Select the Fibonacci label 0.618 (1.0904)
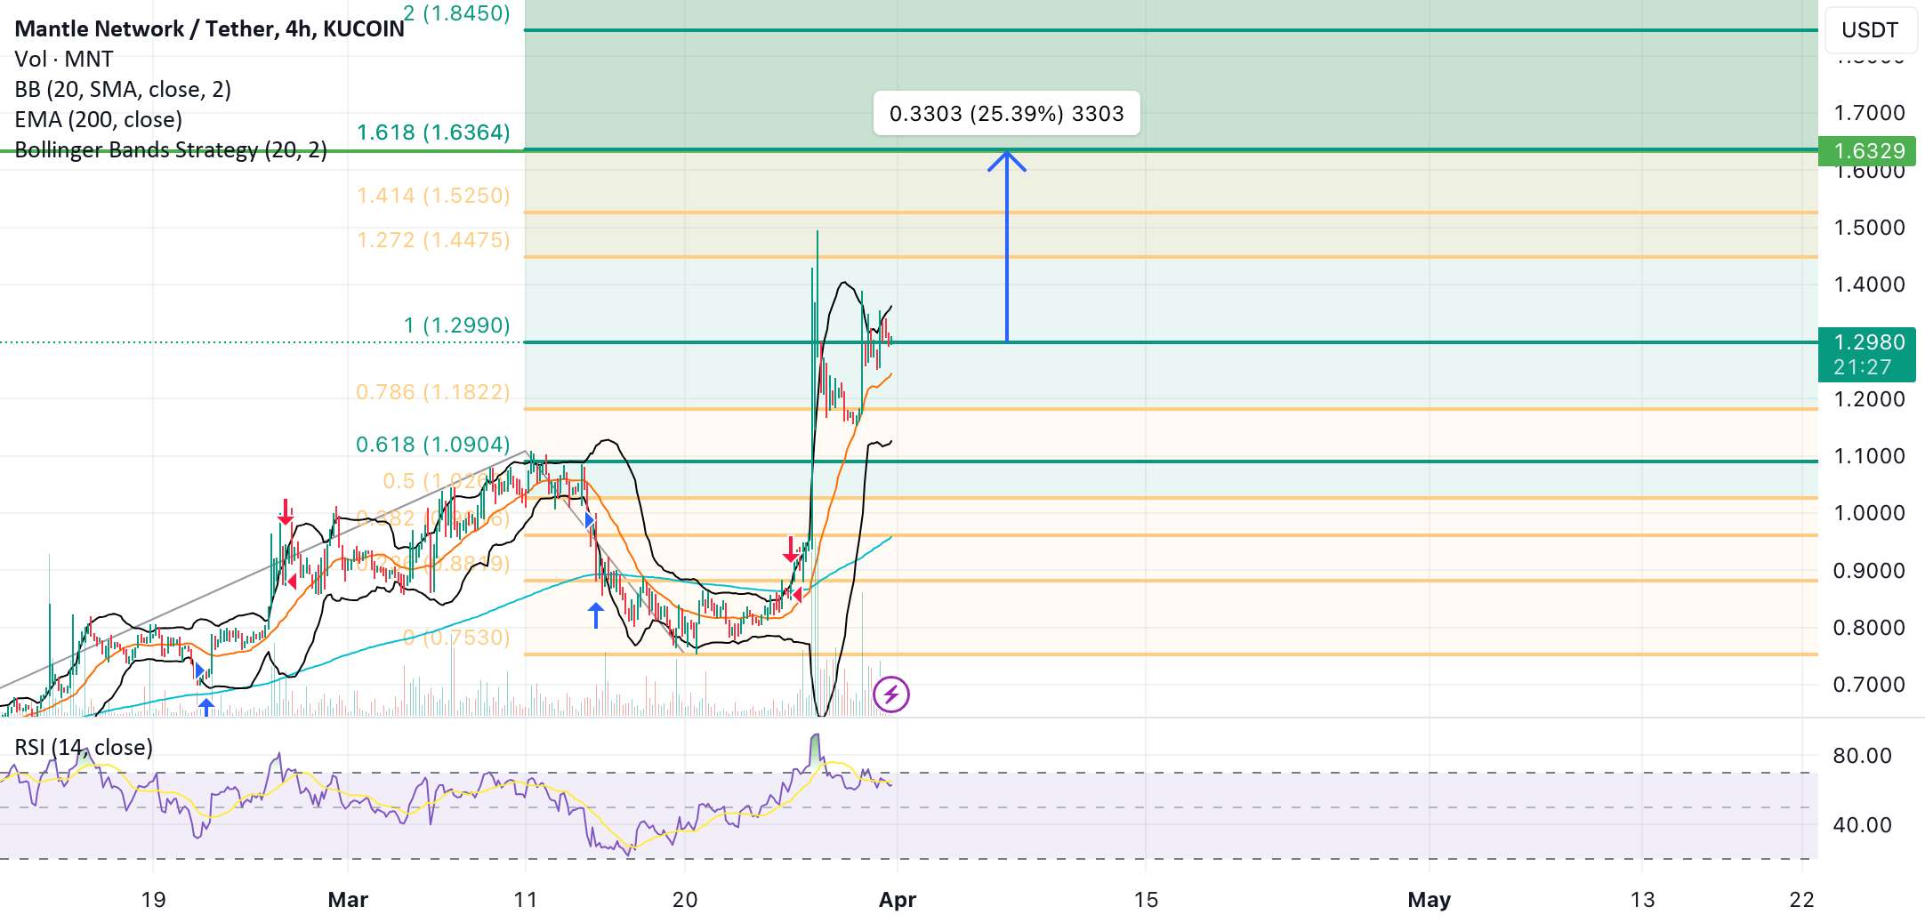This screenshot has height=923, width=1925. pyautogui.click(x=433, y=445)
